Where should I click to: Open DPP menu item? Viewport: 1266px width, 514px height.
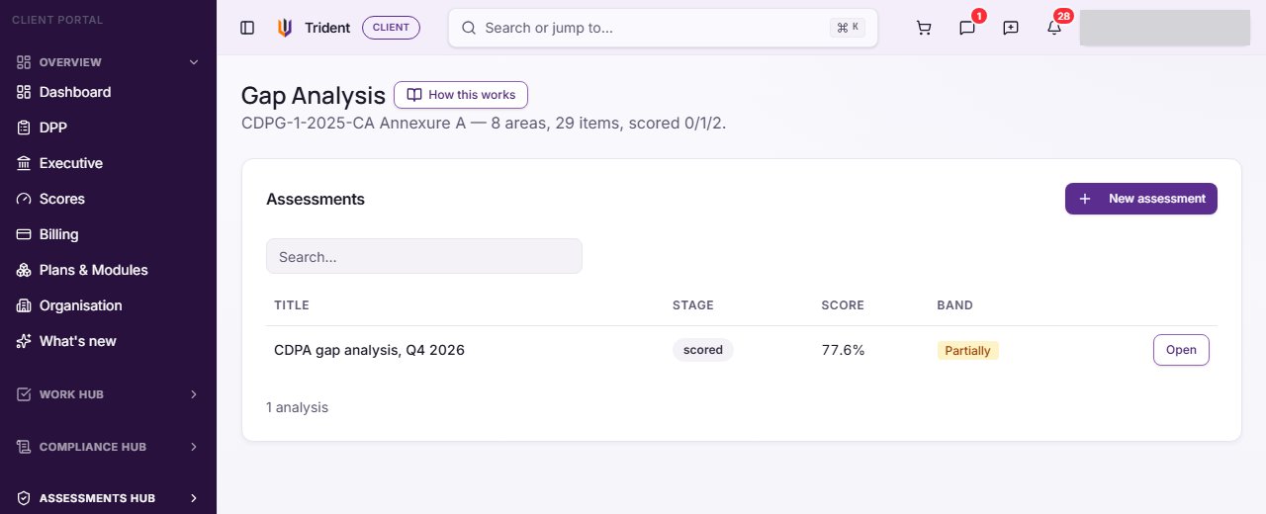click(x=108, y=128)
